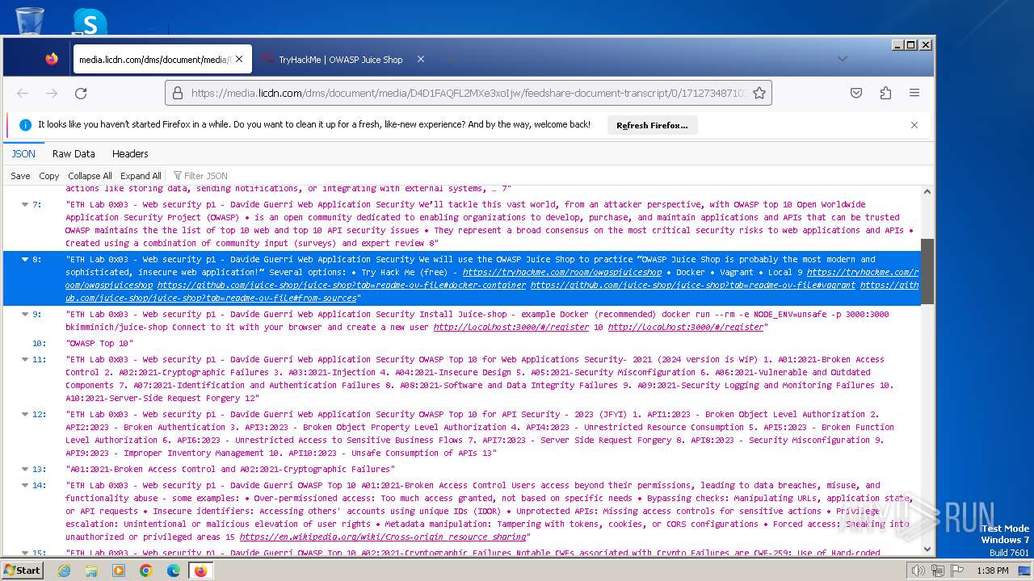Collapse JSON row 9
The height and width of the screenshot is (581, 1034).
[x=25, y=315]
